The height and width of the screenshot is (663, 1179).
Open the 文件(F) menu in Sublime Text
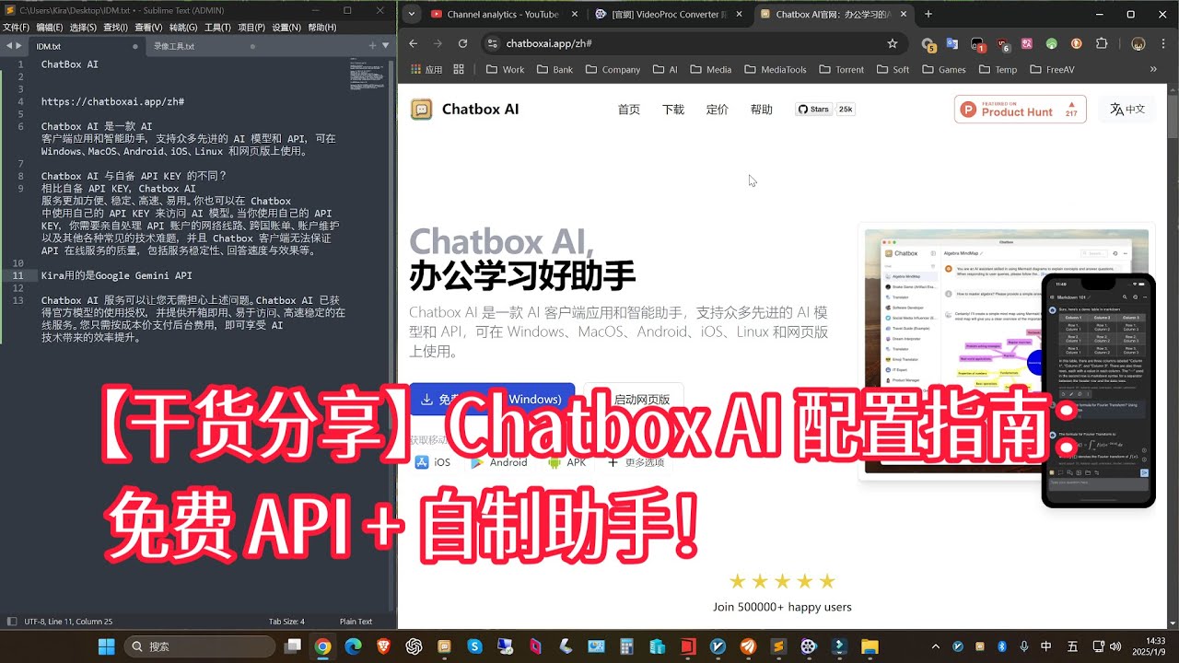click(x=16, y=28)
